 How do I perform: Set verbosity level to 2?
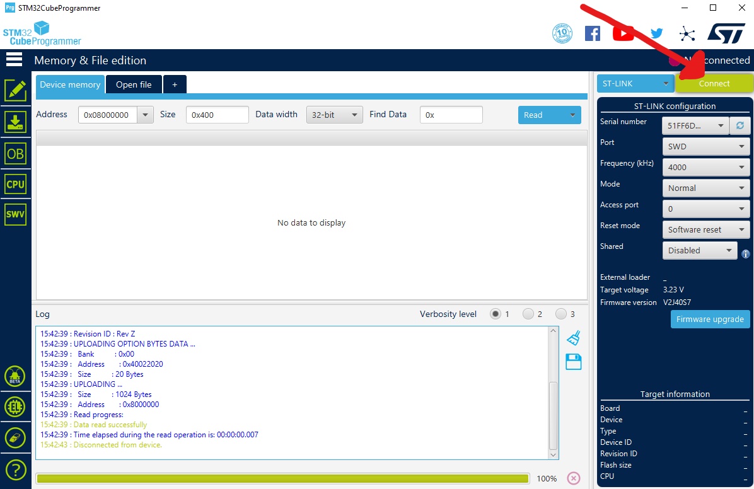(528, 314)
